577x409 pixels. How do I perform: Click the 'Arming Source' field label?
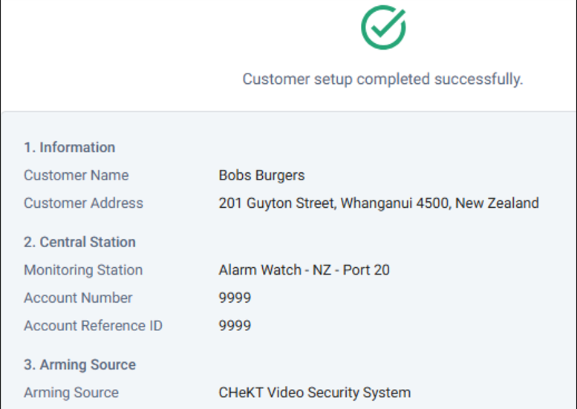(x=71, y=393)
